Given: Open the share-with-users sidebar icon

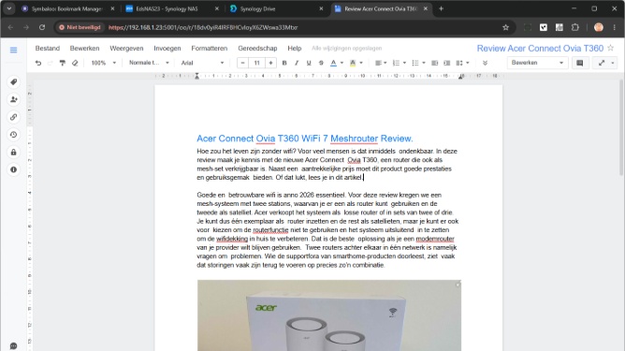Looking at the screenshot, I should [x=13, y=99].
